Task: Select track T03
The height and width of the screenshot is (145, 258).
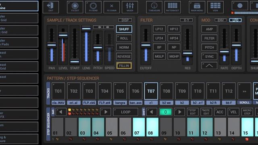Action: click(89, 91)
